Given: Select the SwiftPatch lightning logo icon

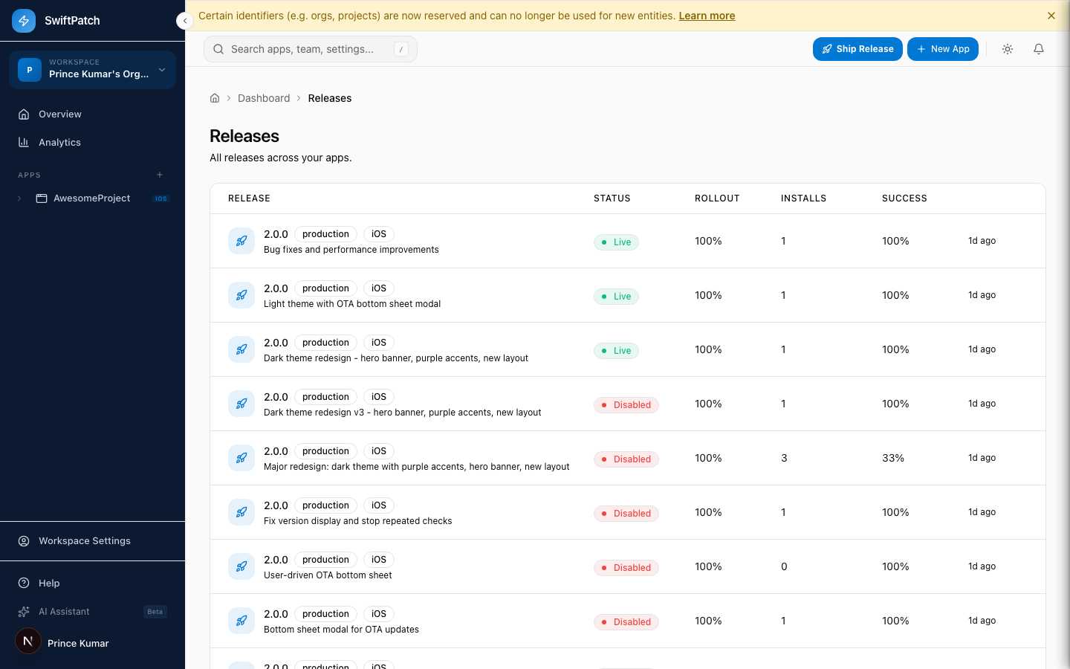Looking at the screenshot, I should pos(23,20).
